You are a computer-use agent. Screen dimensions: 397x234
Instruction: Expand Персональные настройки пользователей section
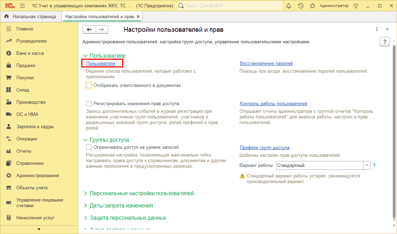click(141, 193)
